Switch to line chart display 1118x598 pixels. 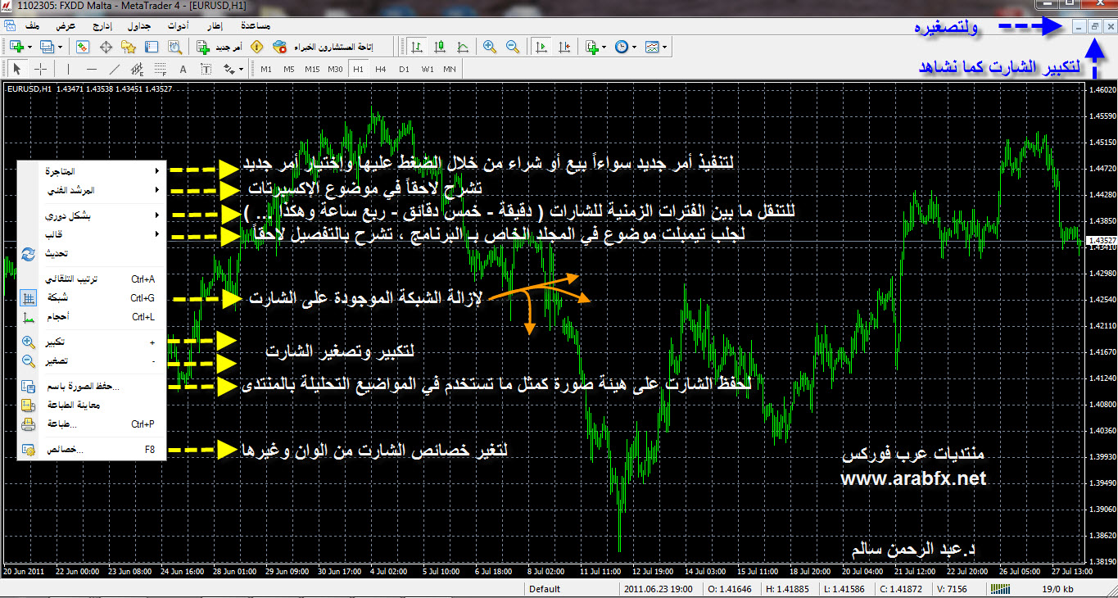pos(462,47)
